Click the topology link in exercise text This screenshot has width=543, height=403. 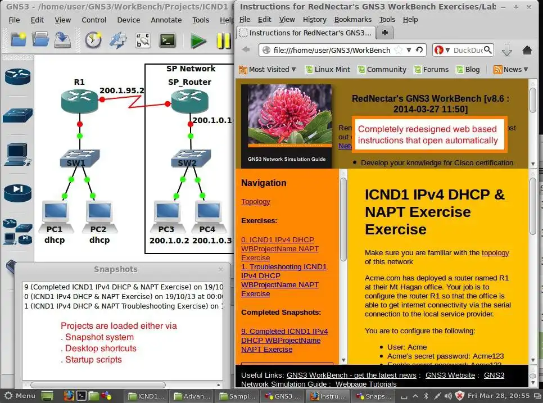(495, 253)
